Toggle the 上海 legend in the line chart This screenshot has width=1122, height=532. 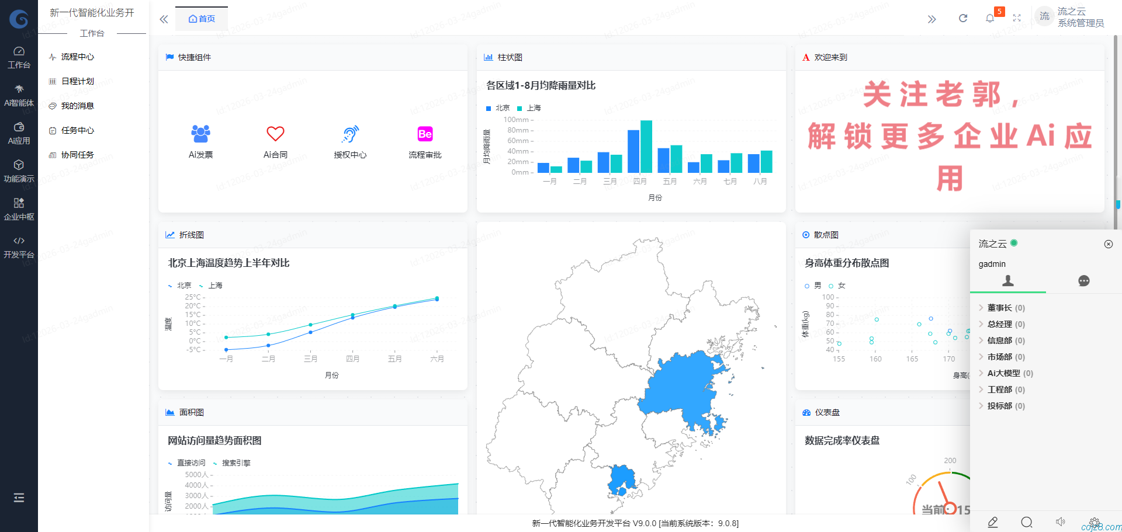pyautogui.click(x=211, y=286)
